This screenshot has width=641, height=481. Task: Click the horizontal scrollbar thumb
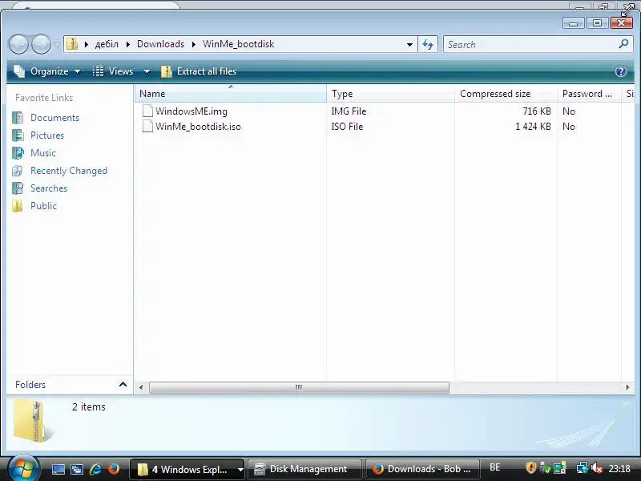[x=299, y=387]
